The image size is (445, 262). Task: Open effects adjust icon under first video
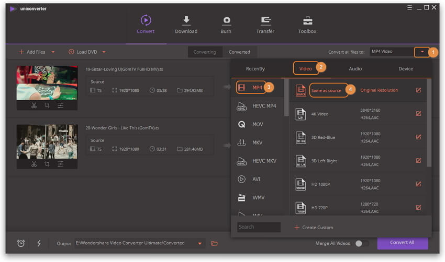pos(61,105)
